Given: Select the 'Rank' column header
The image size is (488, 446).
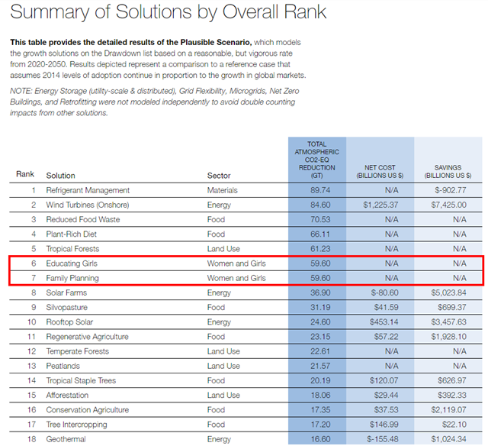Looking at the screenshot, I should pos(25,174).
